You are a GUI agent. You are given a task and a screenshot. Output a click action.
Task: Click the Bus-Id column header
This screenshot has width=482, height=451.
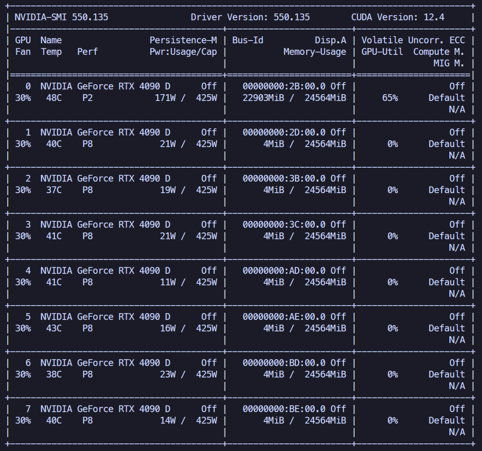(x=248, y=40)
